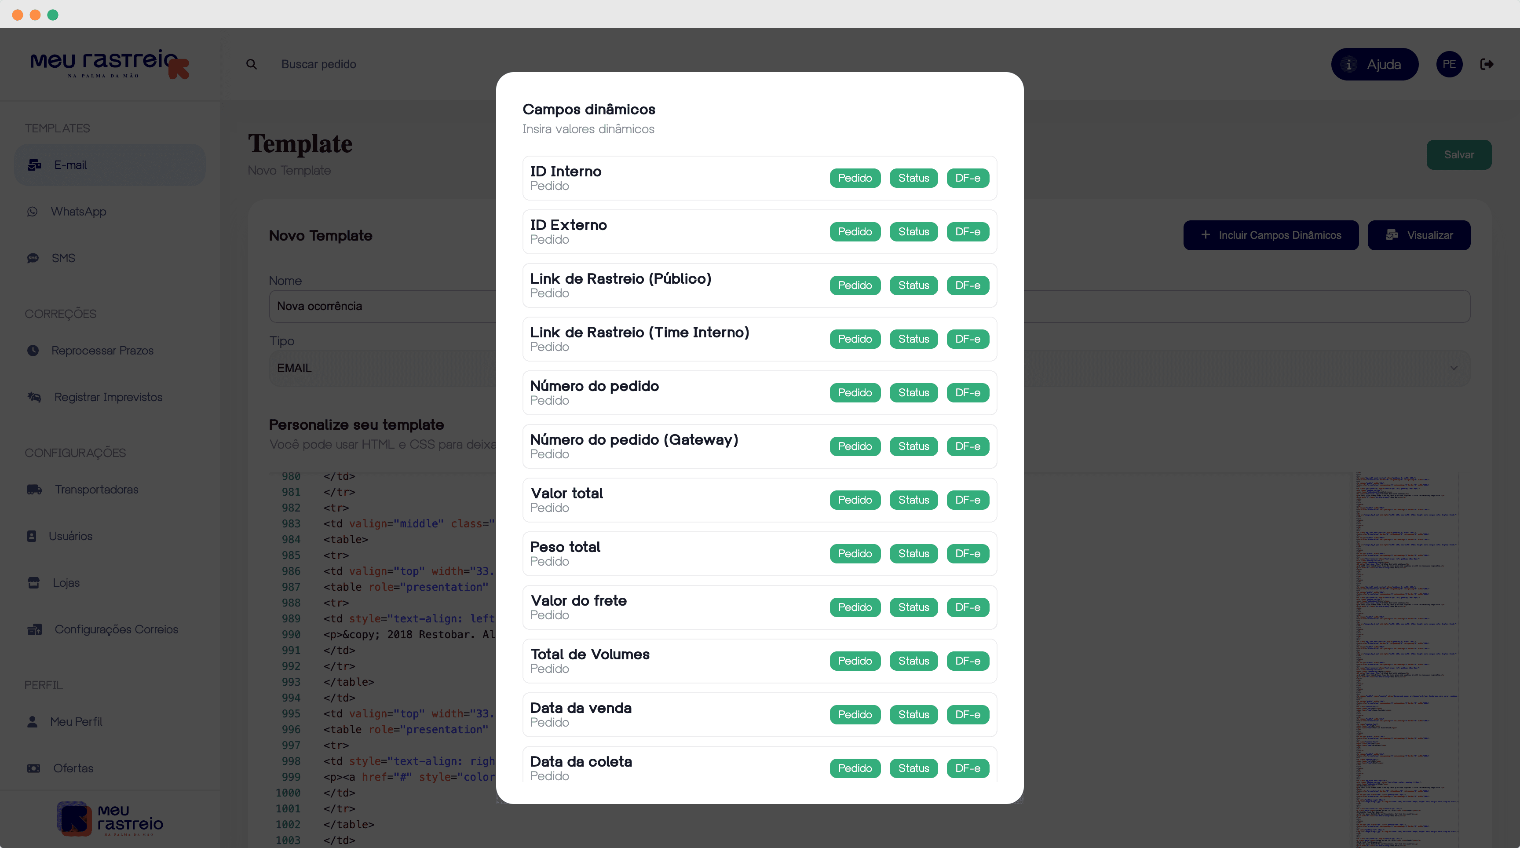Image resolution: width=1520 pixels, height=848 pixels.
Task: Click the Meu Perfil person icon
Action: (33, 722)
